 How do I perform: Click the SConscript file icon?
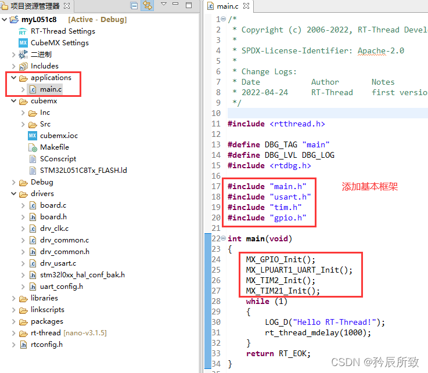coord(33,159)
